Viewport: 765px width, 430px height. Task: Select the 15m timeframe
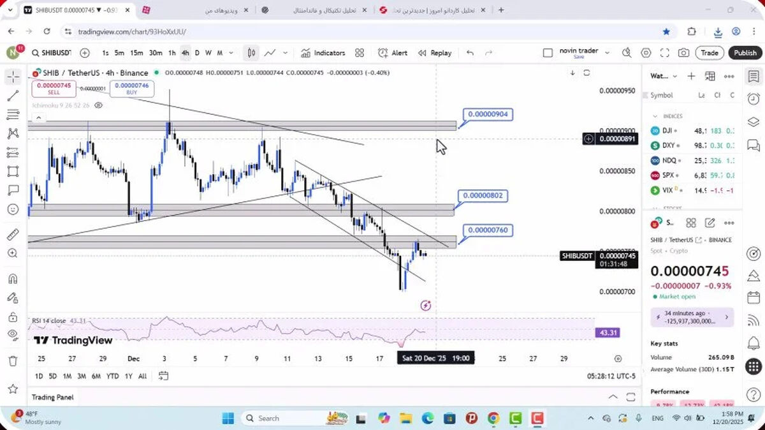pos(136,53)
